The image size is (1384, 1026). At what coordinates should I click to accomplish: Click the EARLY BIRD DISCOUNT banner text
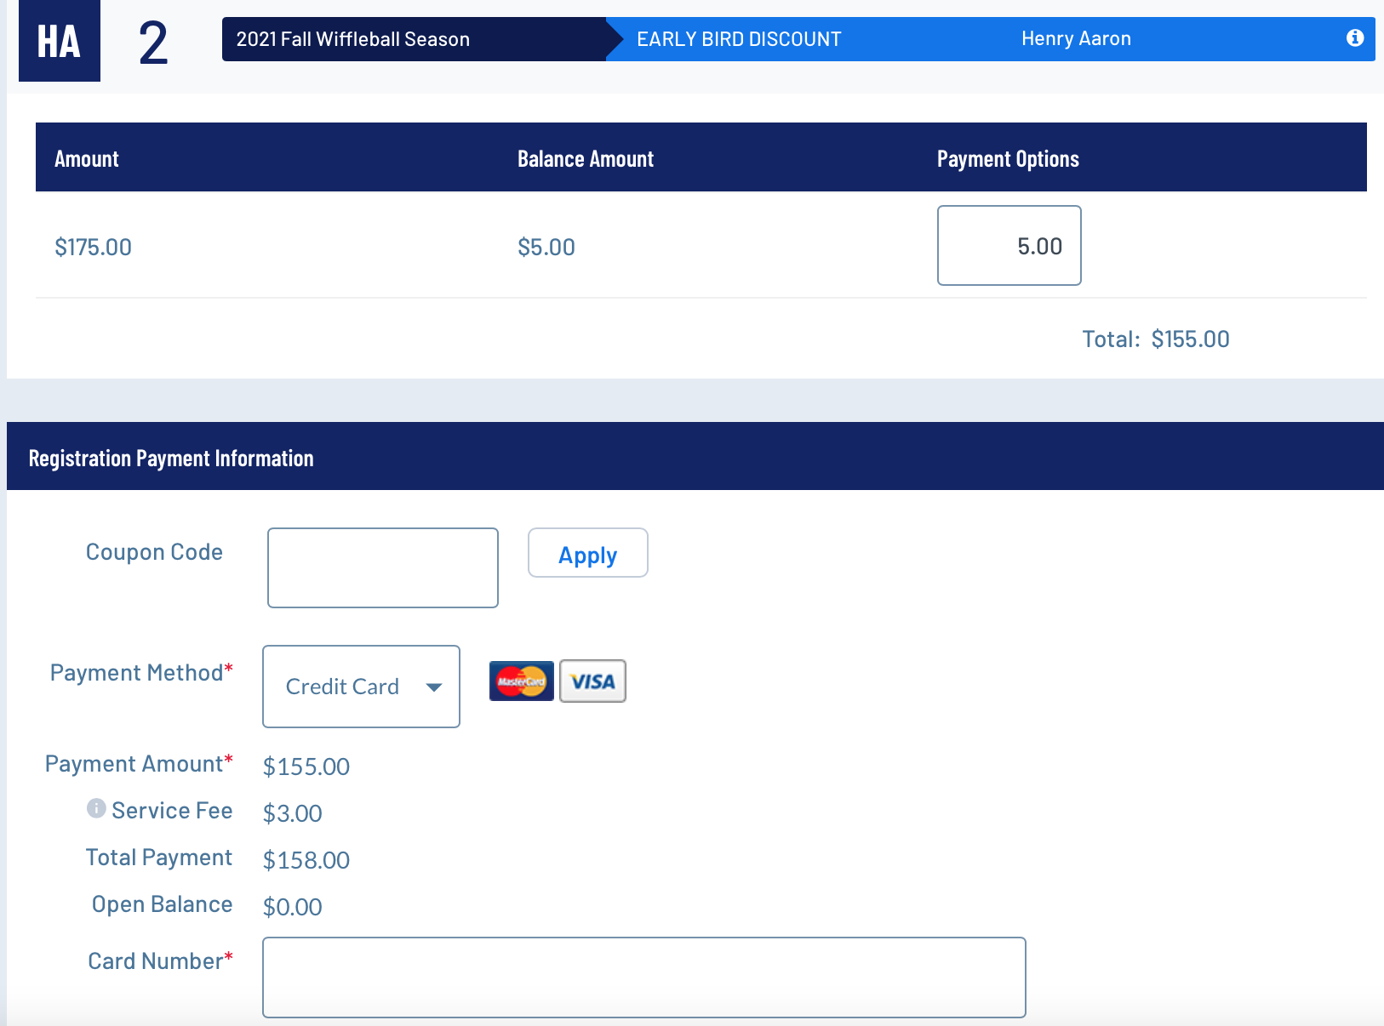(738, 39)
